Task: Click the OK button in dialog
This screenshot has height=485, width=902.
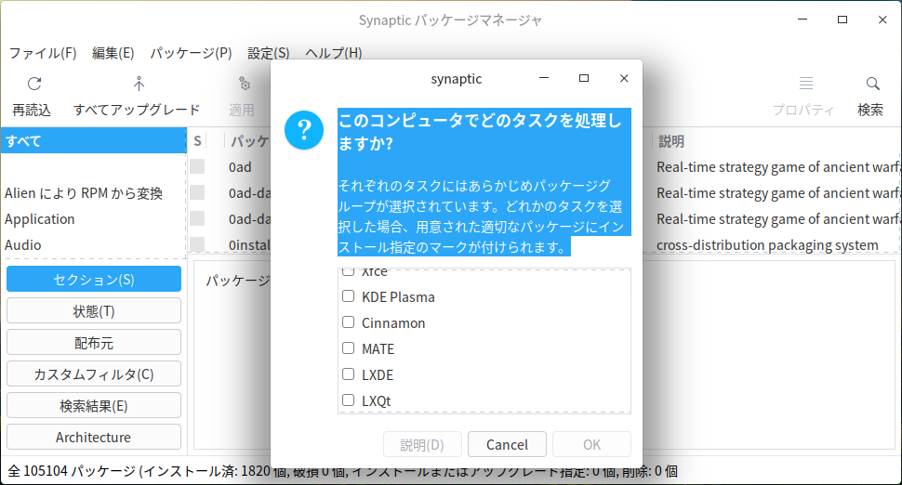Action: pyautogui.click(x=592, y=445)
